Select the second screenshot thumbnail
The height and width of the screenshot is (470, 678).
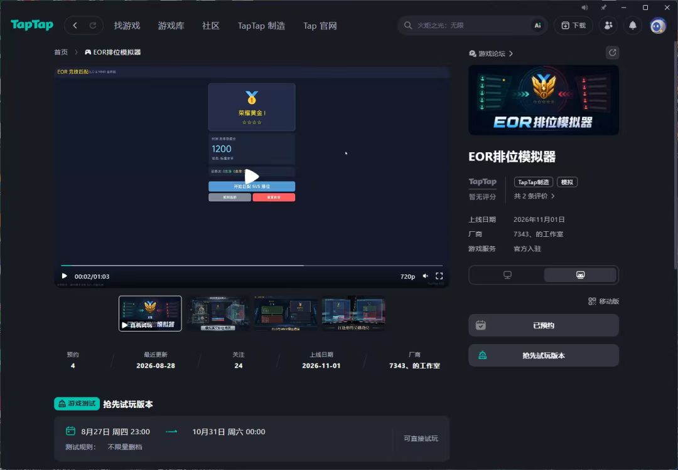pyautogui.click(x=218, y=313)
